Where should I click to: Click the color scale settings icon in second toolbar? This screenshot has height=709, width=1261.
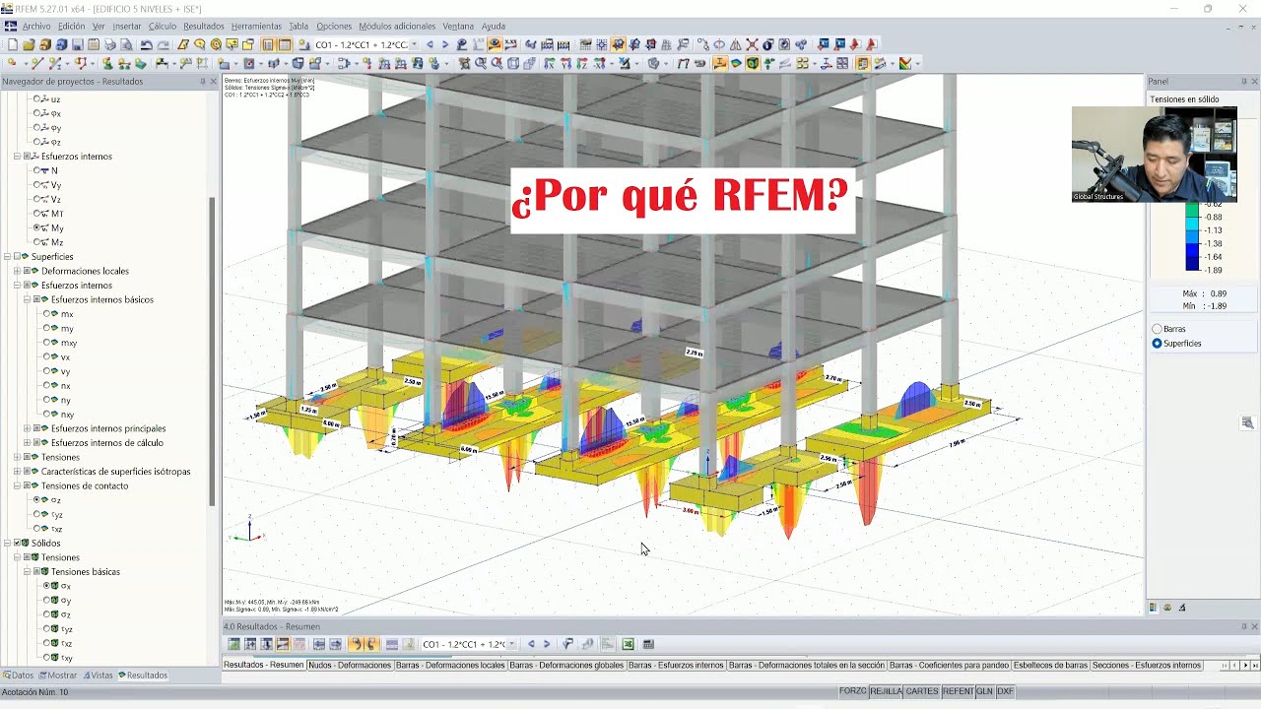tap(904, 63)
